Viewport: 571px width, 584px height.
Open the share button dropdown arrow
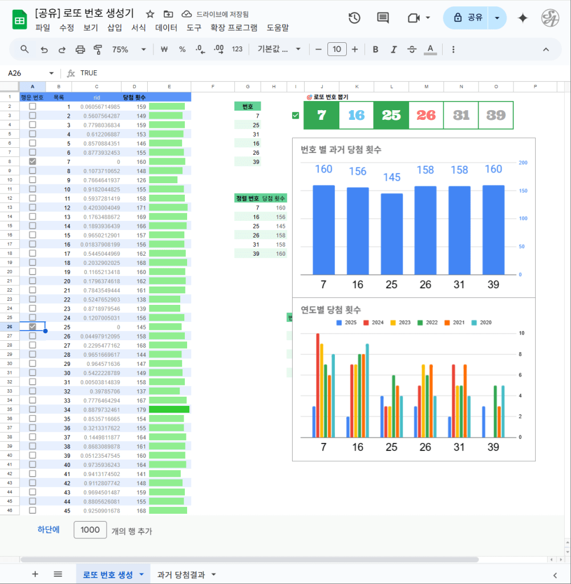[497, 18]
